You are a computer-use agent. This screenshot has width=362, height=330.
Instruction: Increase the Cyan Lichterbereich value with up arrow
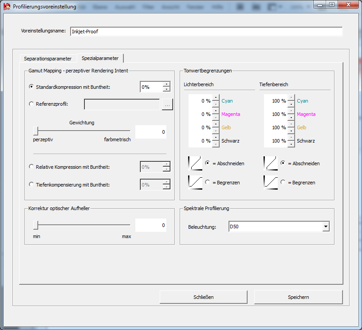[x=216, y=98]
